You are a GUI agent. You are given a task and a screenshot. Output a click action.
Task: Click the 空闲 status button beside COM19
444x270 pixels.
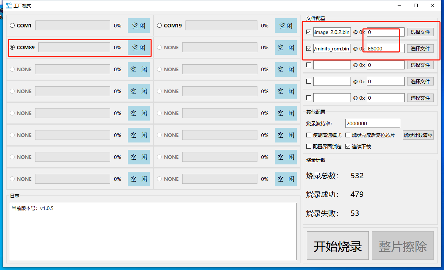286,26
